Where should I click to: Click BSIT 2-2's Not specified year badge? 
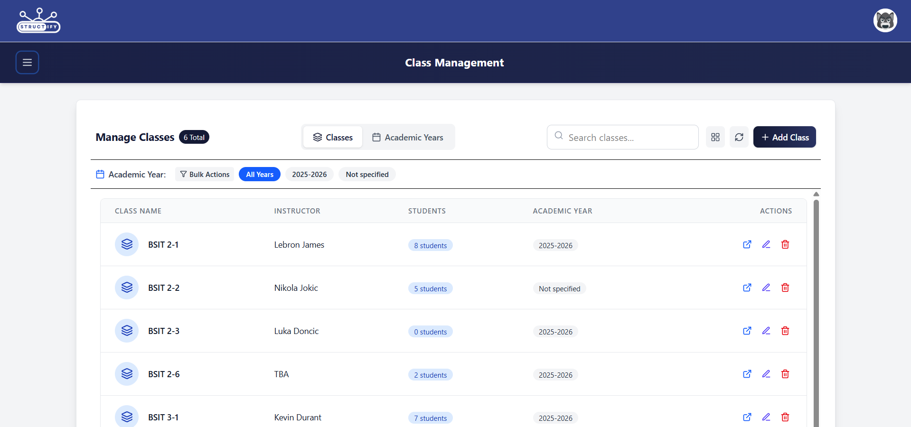(x=559, y=288)
